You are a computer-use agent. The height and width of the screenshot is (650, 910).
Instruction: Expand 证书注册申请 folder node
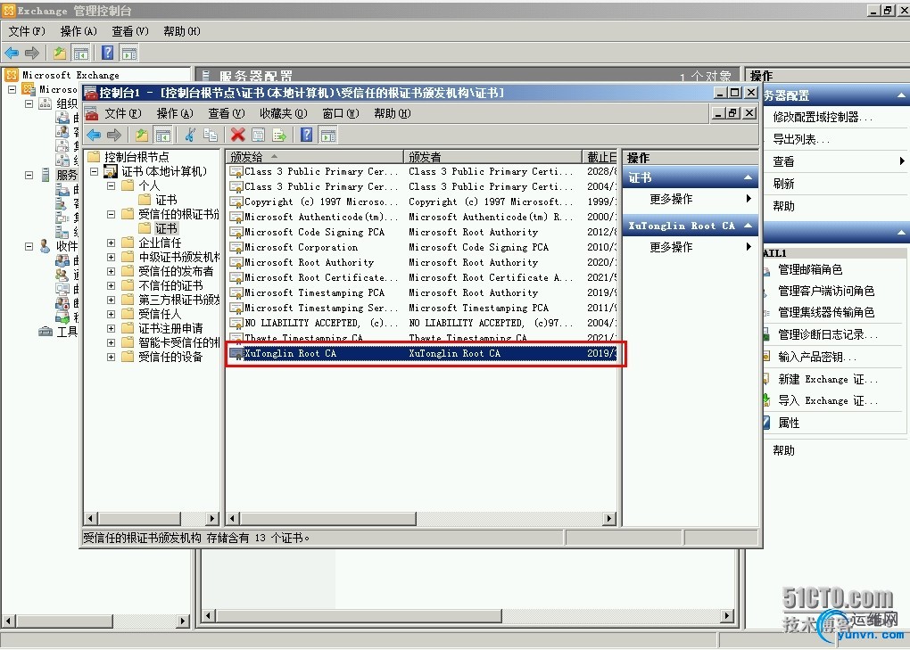111,328
